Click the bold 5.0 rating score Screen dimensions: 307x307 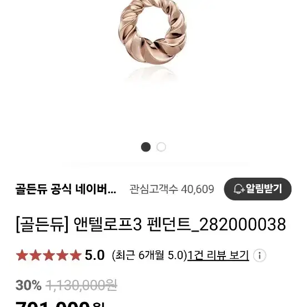click(x=94, y=255)
